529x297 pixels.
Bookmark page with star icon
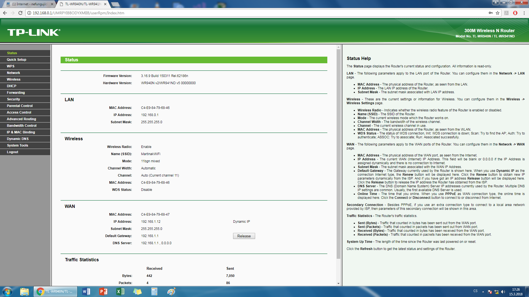[x=498, y=13]
